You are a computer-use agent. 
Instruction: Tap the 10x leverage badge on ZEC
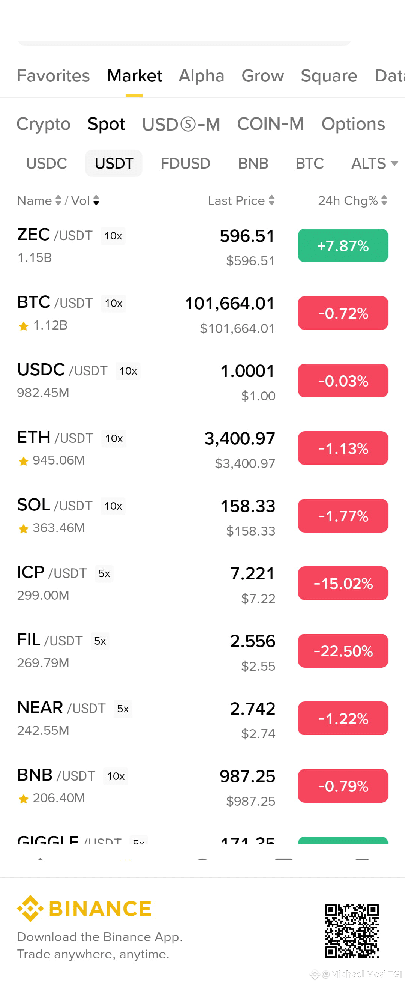coord(113,236)
